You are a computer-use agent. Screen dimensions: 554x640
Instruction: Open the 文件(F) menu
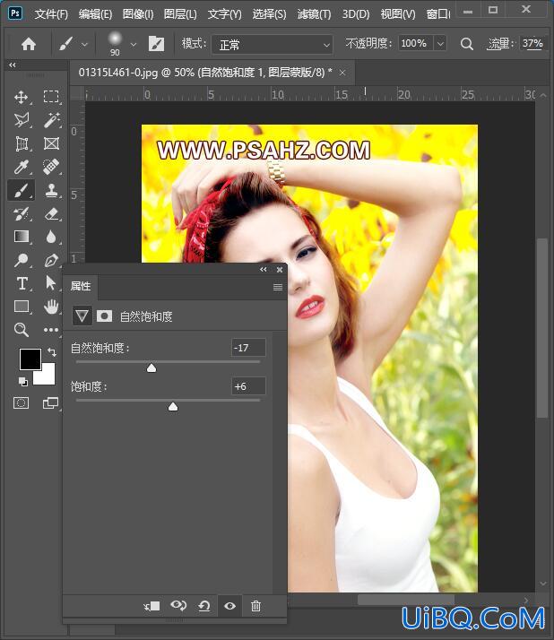coord(51,14)
